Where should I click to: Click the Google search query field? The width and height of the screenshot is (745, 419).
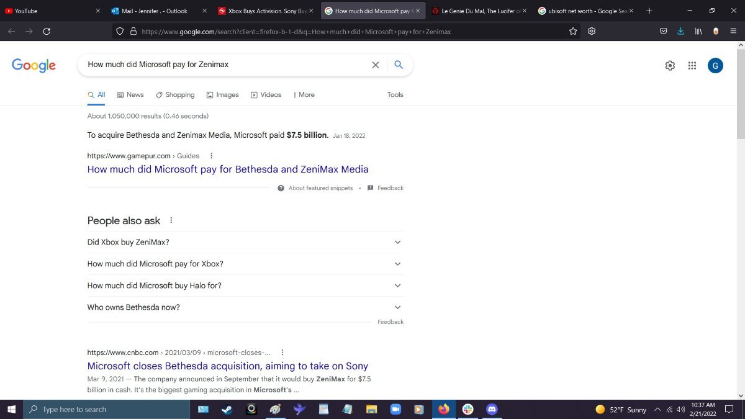(x=227, y=65)
